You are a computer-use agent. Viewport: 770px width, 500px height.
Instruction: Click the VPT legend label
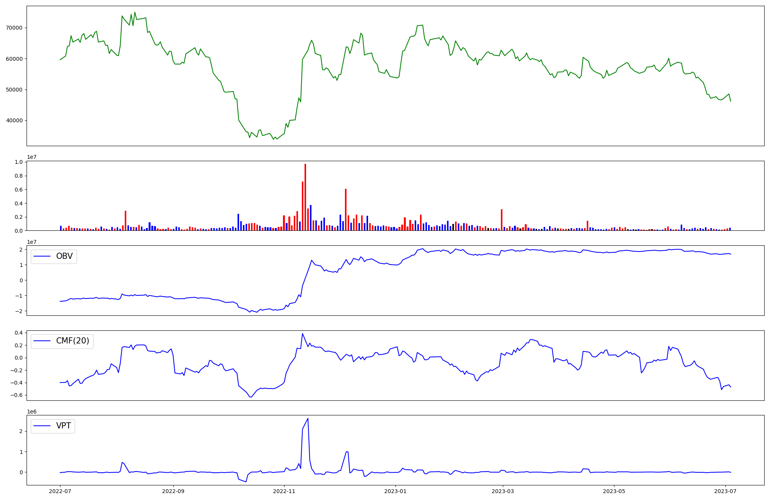click(x=64, y=426)
